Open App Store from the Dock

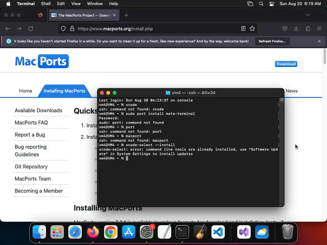coord(129,232)
